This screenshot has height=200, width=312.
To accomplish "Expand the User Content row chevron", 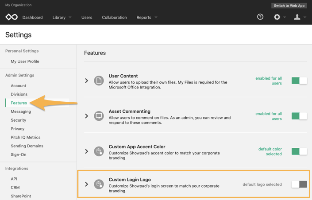I will pyautogui.click(x=87, y=81).
